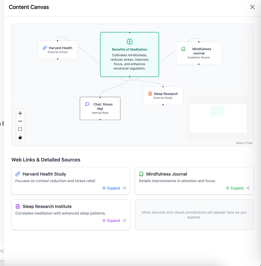The height and width of the screenshot is (266, 261).
Task: Close the Content Canvas panel
Action: tap(252, 7)
